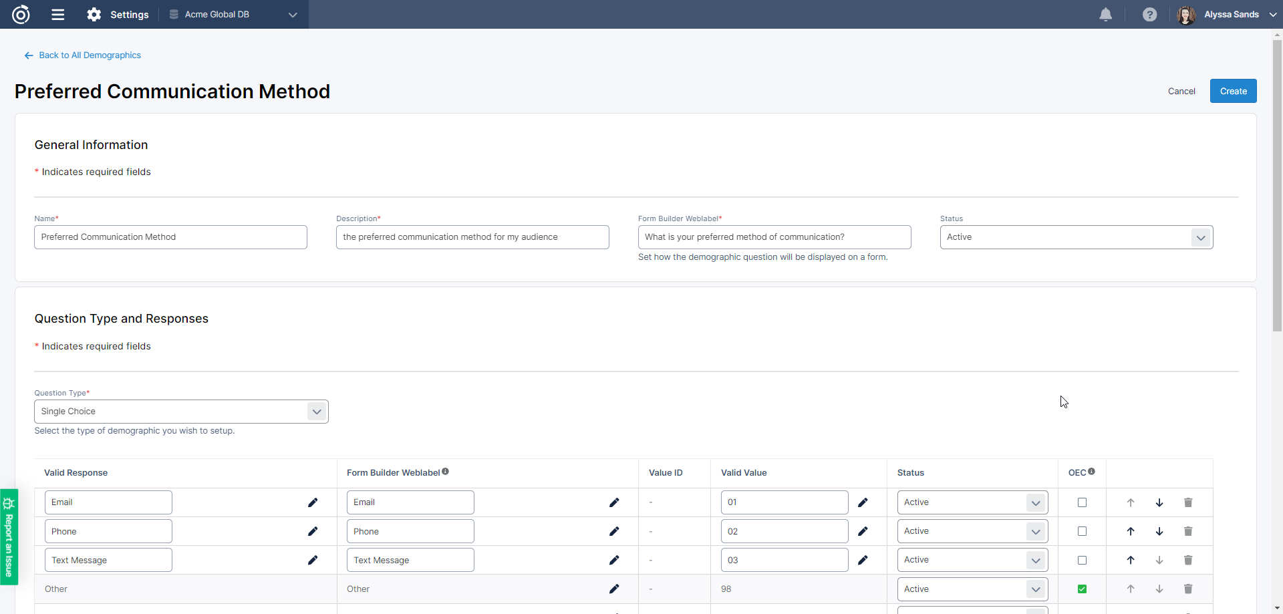
Task: Uncheck the OEC checkbox for Other
Action: point(1082,589)
